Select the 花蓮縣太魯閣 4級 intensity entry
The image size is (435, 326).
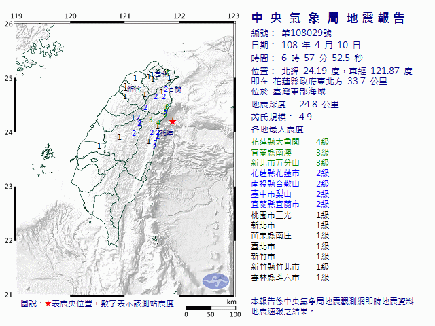290,141
